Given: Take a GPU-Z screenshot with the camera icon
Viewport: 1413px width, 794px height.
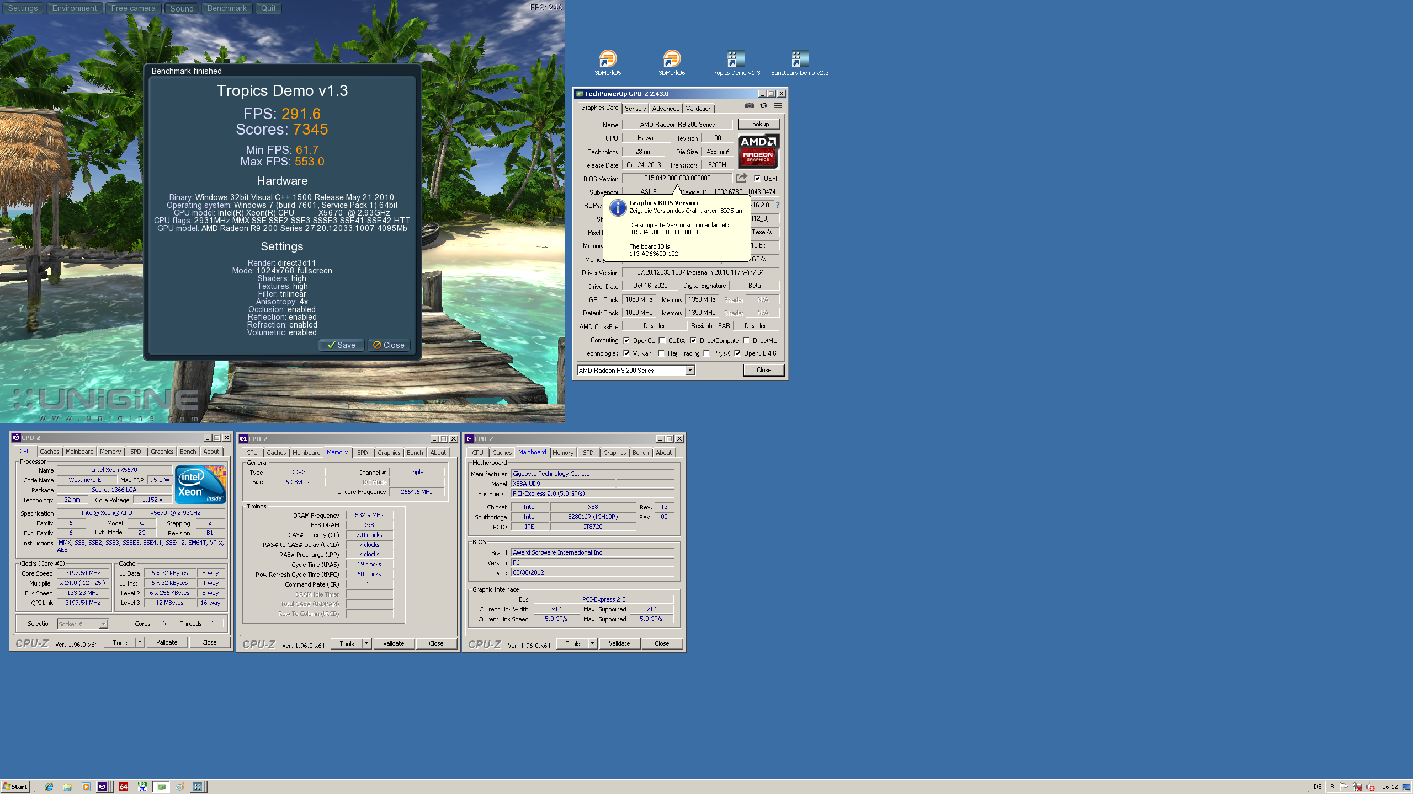Looking at the screenshot, I should click(749, 105).
